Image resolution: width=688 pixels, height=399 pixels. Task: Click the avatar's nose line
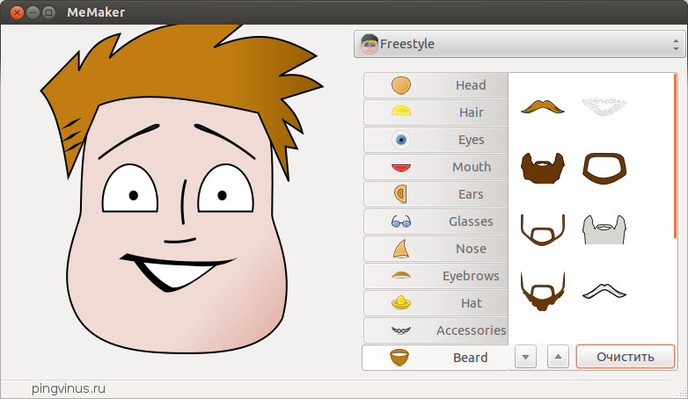(183, 201)
